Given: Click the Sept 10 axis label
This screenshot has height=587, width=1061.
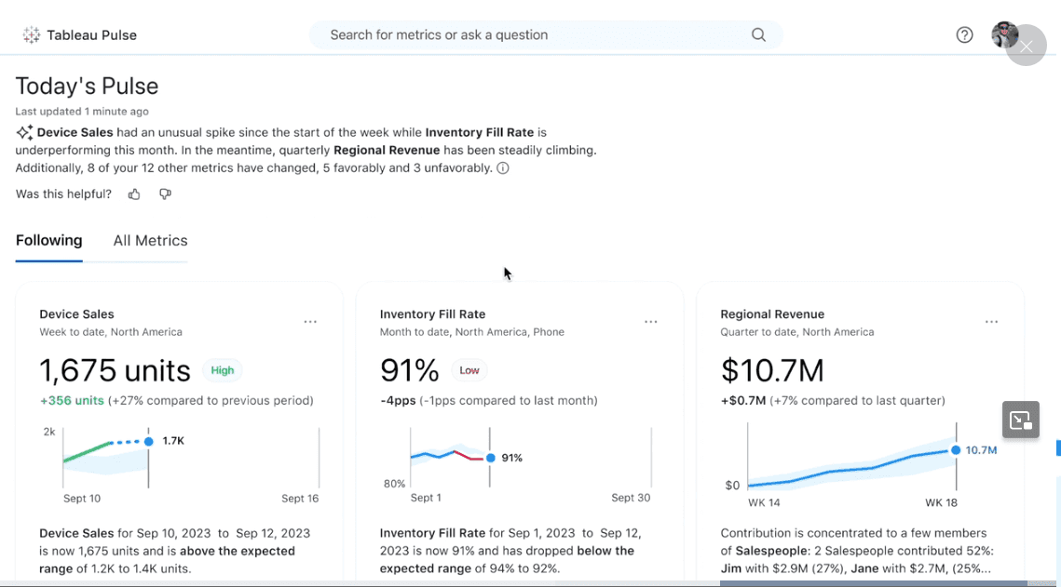Looking at the screenshot, I should coord(82,499).
